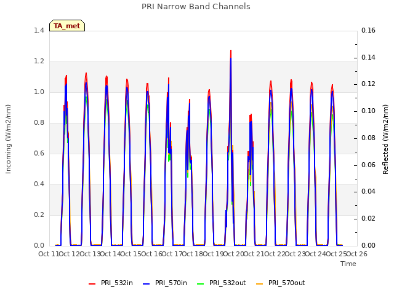
Task: Toggle the PRI_532in legend label
Action: pyautogui.click(x=117, y=283)
